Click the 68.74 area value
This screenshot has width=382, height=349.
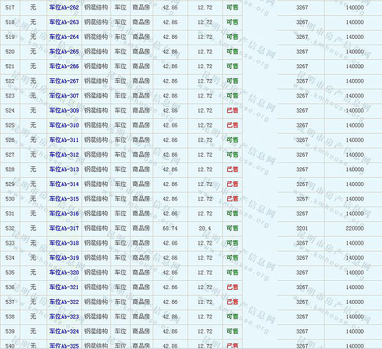170,228
